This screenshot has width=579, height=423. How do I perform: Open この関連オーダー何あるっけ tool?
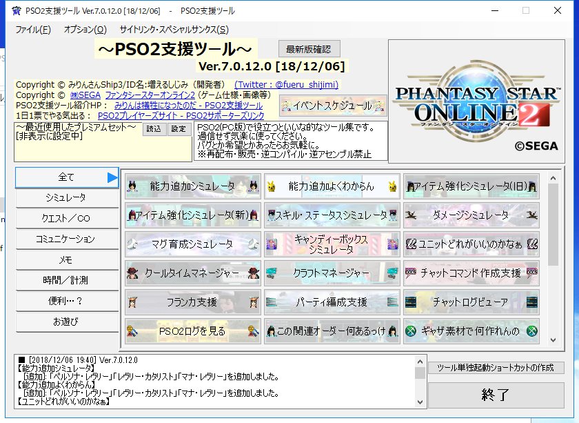[x=332, y=331]
